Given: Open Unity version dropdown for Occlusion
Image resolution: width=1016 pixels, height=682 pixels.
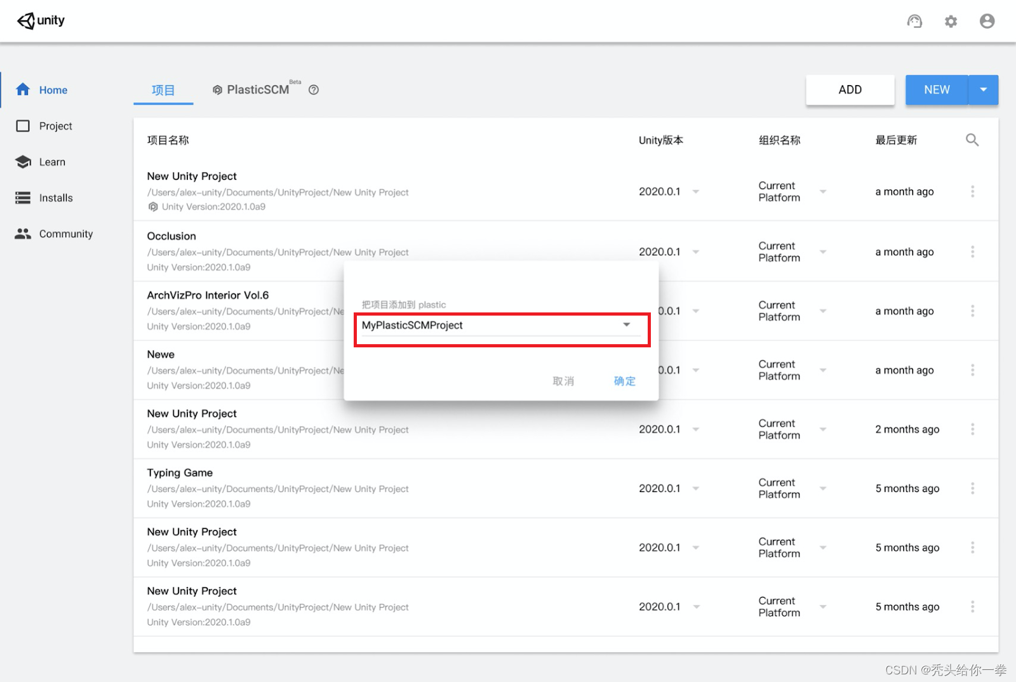Looking at the screenshot, I should tap(696, 252).
